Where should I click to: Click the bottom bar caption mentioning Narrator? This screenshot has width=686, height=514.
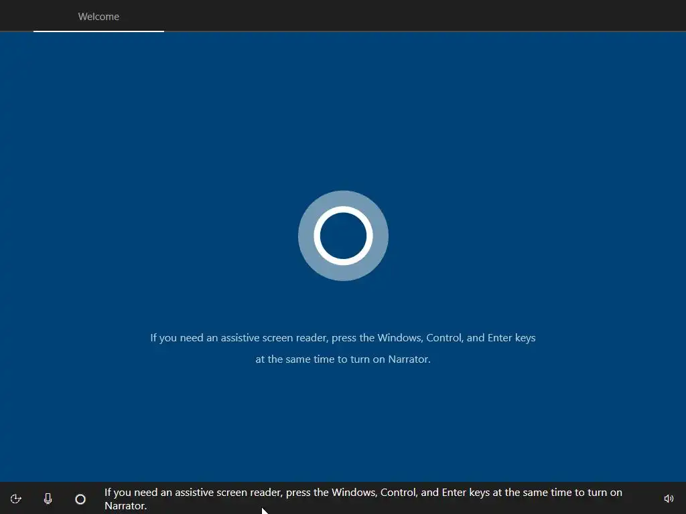pos(363,499)
